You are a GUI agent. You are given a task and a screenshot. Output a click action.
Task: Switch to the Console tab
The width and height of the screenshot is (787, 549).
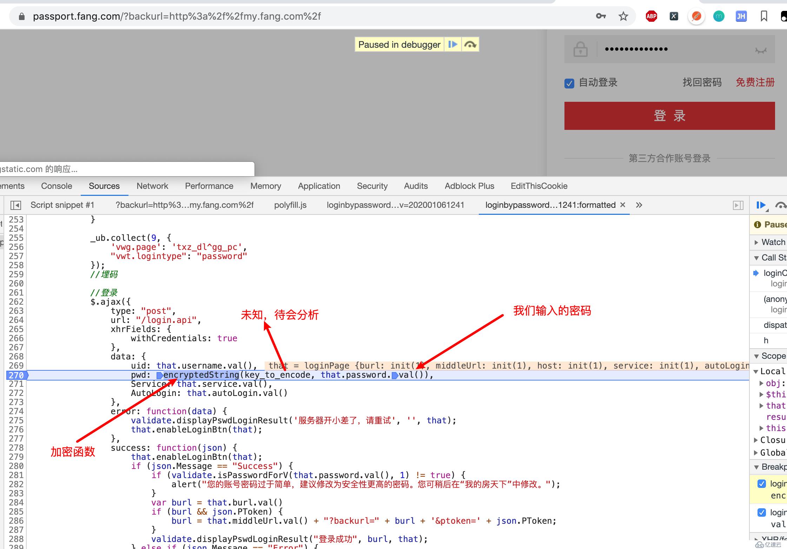point(57,186)
